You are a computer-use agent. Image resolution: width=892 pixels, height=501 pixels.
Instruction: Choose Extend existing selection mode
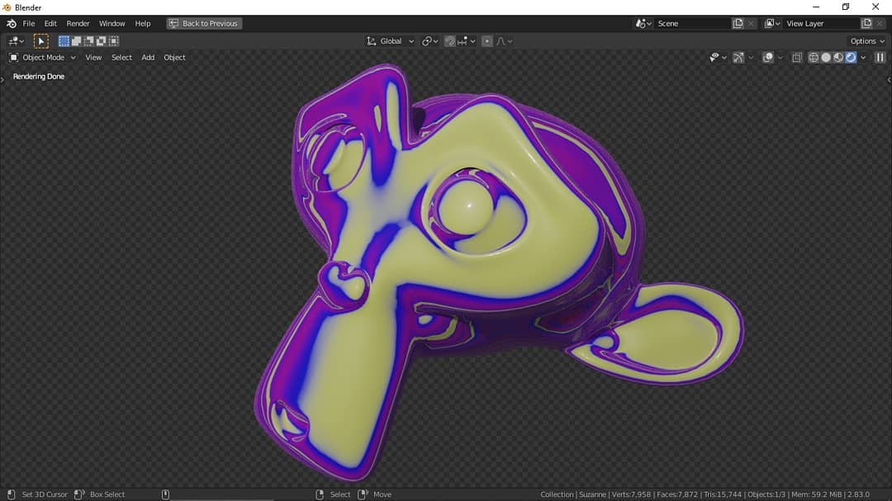76,41
